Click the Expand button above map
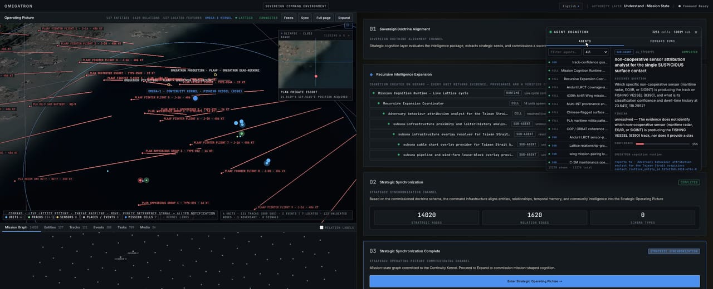 (344, 18)
